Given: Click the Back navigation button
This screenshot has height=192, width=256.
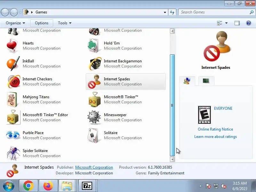Looking at the screenshot, I should (x=5, y=12).
